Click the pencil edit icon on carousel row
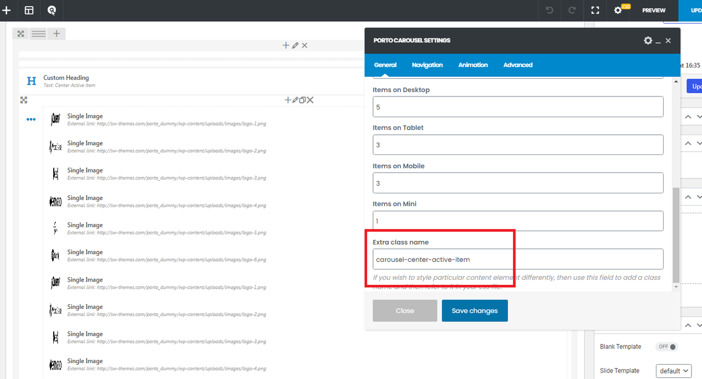Image resolution: width=702 pixels, height=379 pixels. (x=296, y=100)
